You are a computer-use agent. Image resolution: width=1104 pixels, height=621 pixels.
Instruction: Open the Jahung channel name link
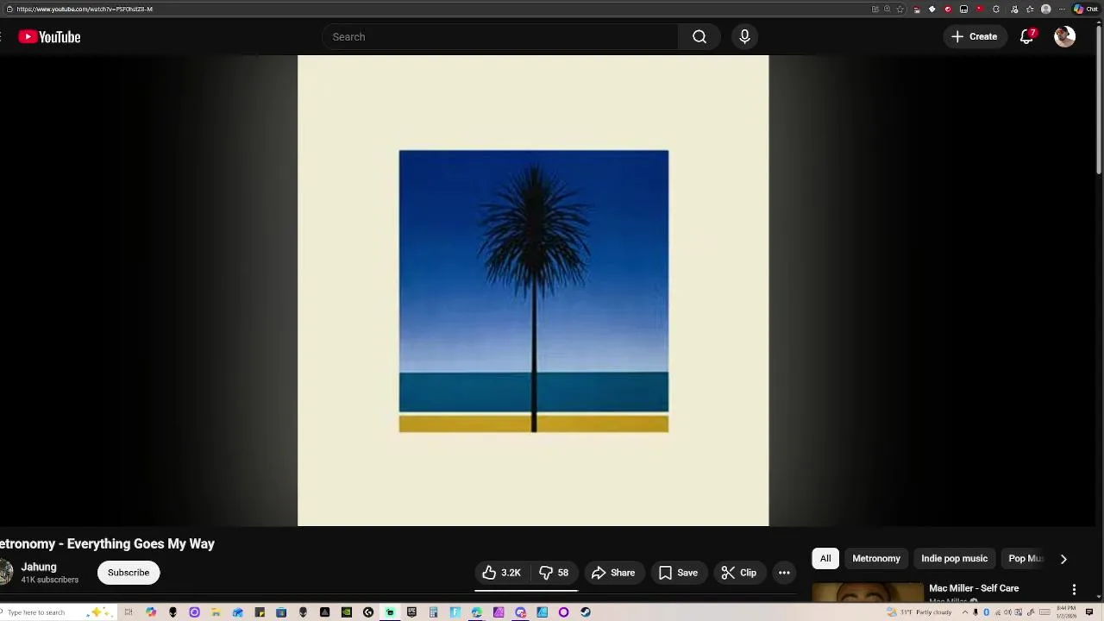point(39,567)
